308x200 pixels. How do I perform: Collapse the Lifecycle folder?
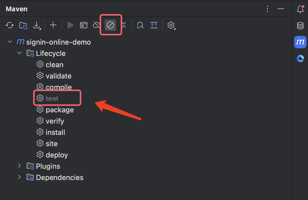pyautogui.click(x=20, y=53)
